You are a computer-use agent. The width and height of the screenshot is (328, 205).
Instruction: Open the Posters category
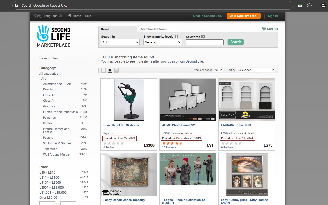coord(48,138)
